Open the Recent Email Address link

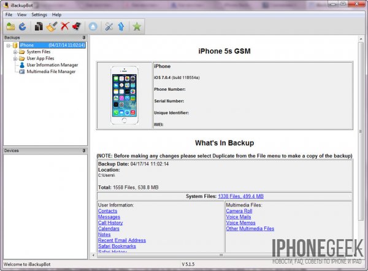(x=122, y=240)
